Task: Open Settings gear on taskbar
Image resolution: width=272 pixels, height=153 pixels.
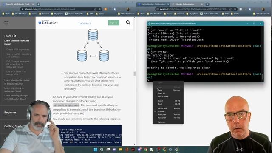Action: 170,150
